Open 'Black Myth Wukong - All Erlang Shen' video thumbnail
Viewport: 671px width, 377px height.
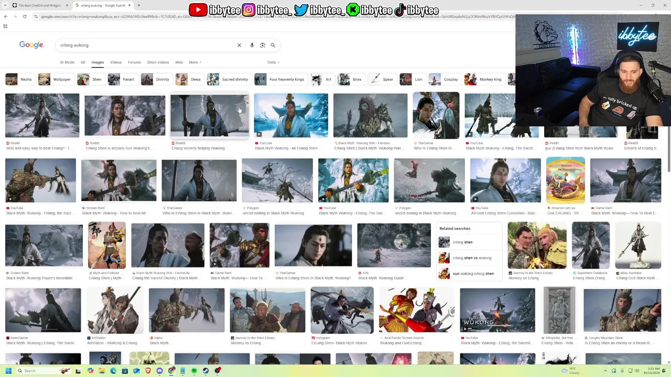(x=291, y=116)
